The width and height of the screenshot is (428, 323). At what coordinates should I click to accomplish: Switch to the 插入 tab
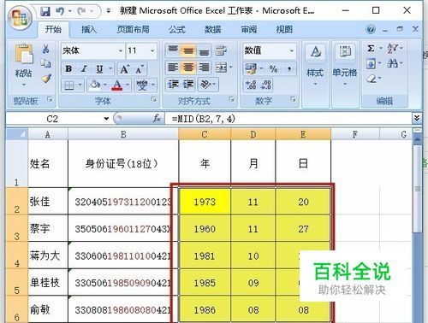pyautogui.click(x=89, y=29)
